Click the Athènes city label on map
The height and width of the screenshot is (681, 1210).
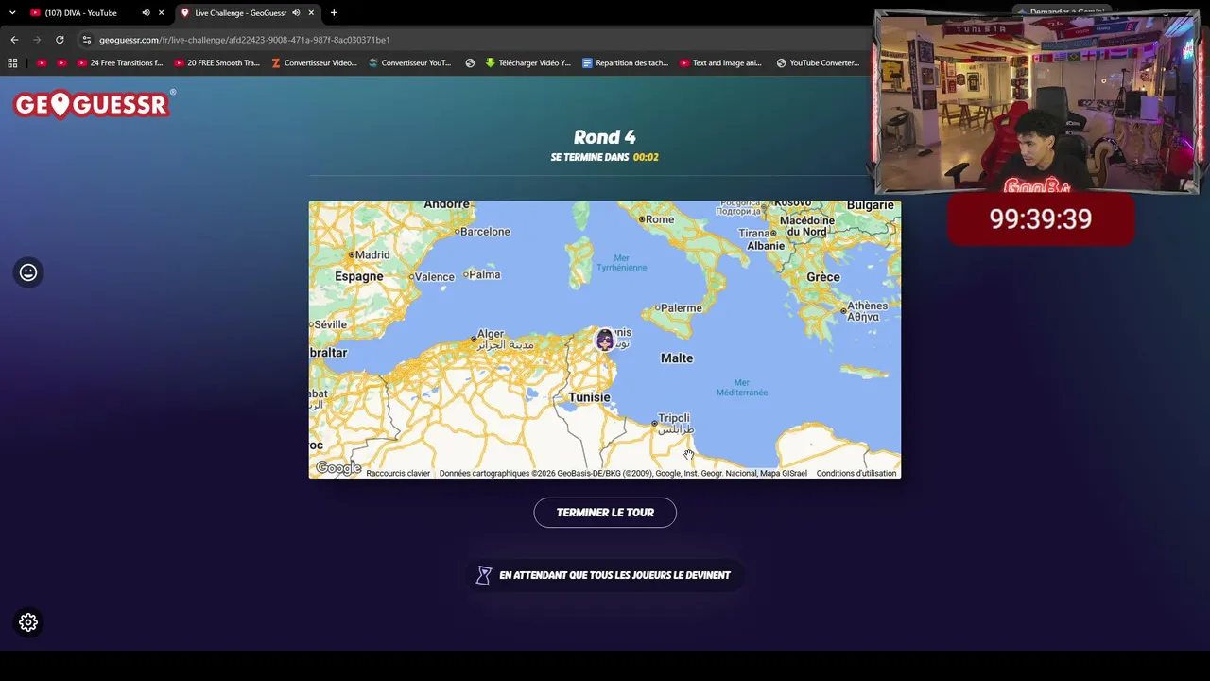pos(867,306)
